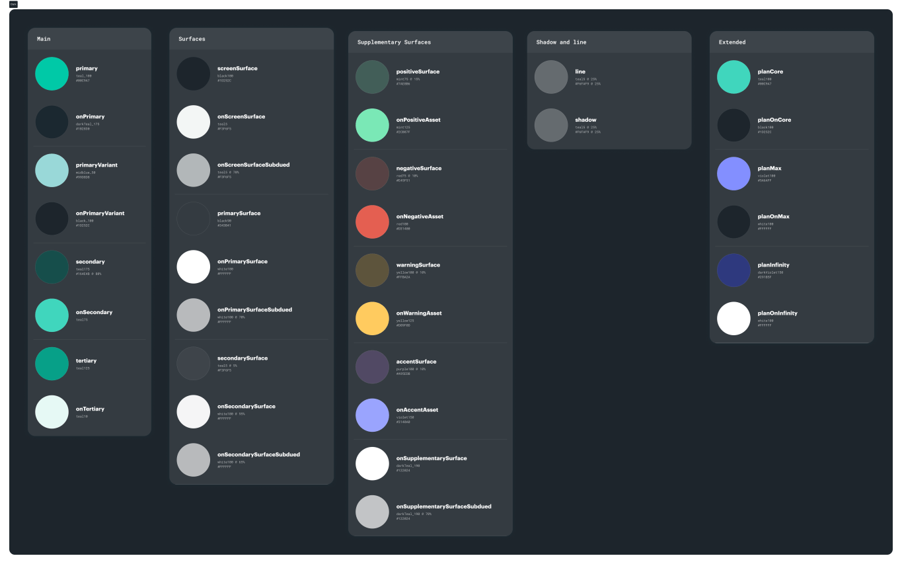Click the onAccentAsset violet circle
Screen dimensions: 902x564
coord(372,415)
